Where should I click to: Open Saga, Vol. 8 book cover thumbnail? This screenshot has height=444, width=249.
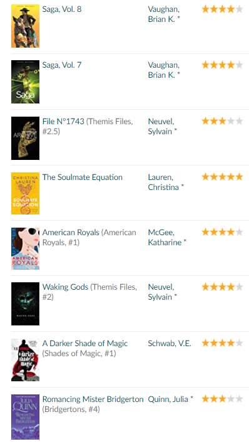click(x=25, y=26)
